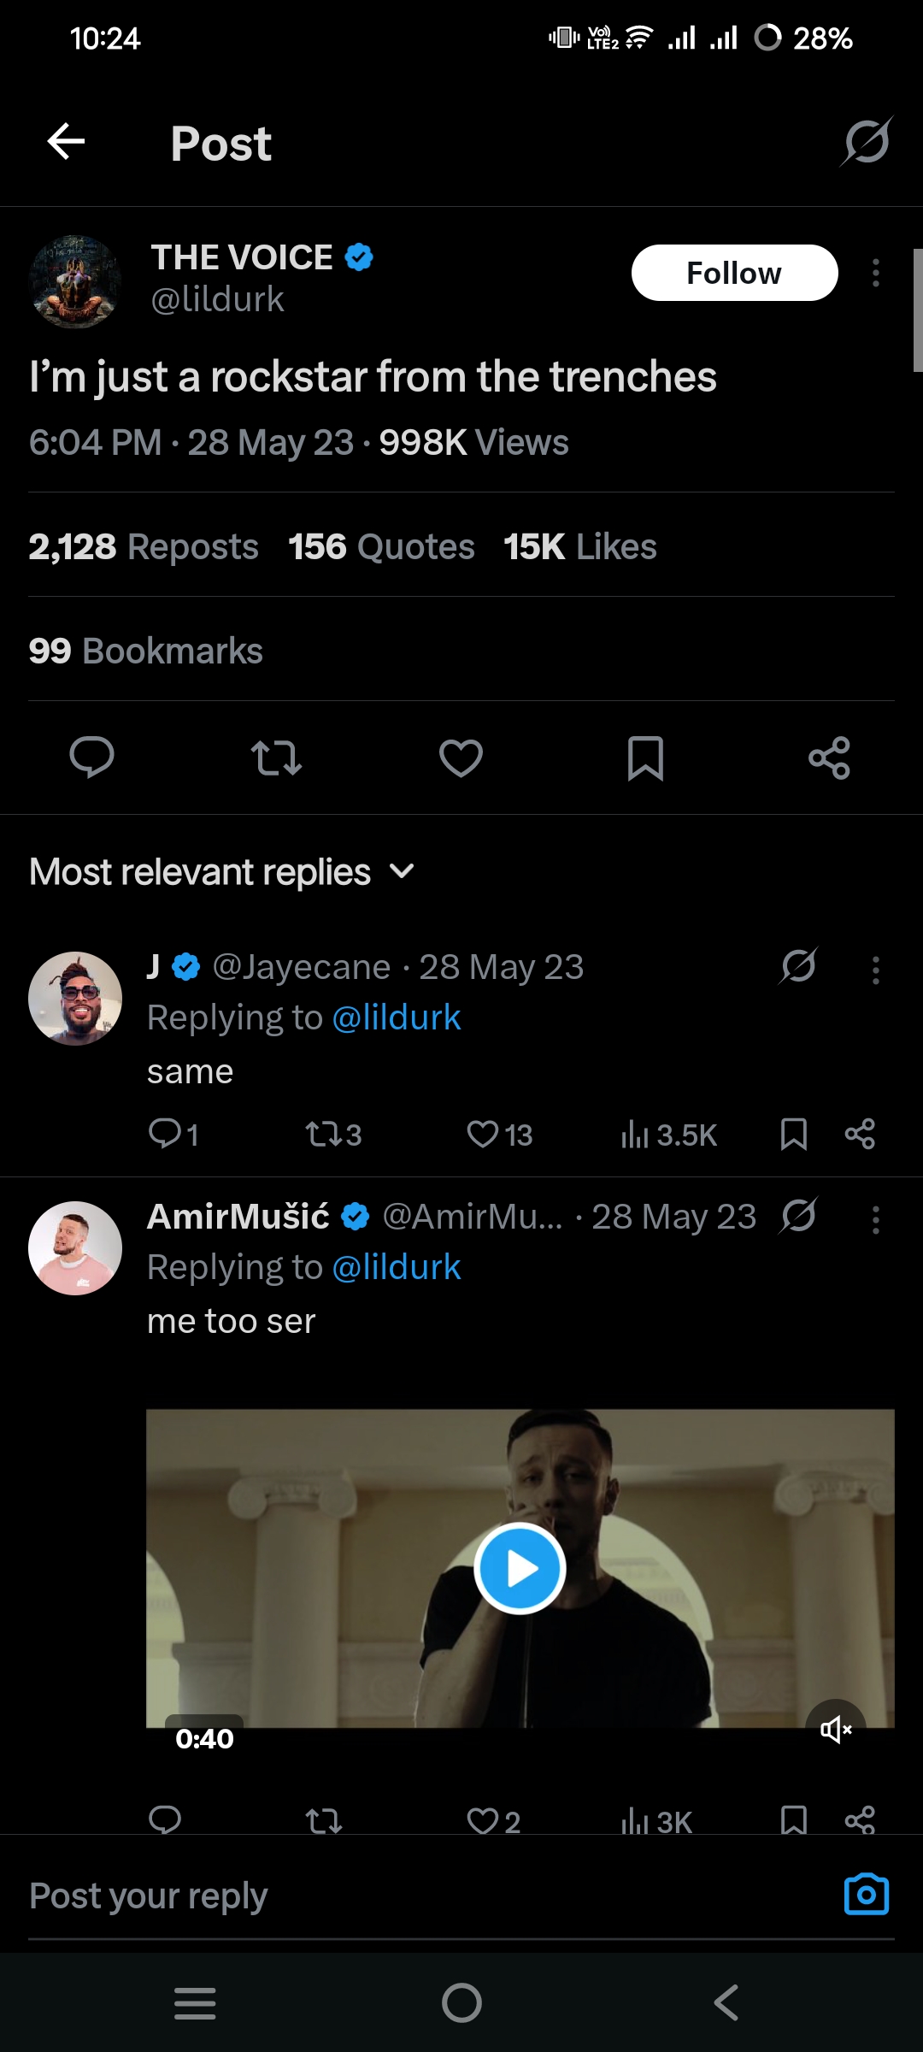
Task: Play the video in AmirMušić's reply
Action: coord(520,1568)
